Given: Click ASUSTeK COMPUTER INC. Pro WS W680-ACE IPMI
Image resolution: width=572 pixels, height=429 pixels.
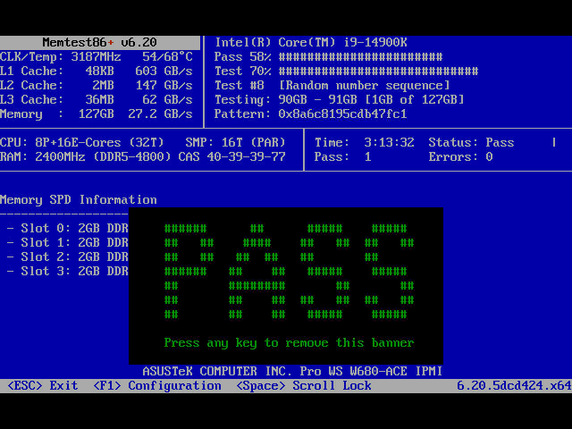Looking at the screenshot, I should click(x=292, y=372).
